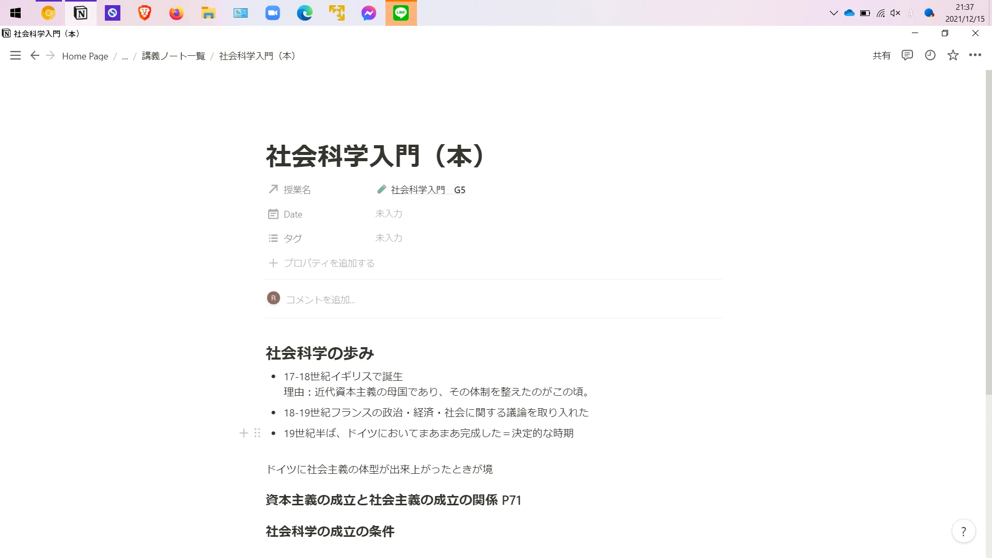Click the heading 社会科学の歩み
Image resolution: width=992 pixels, height=558 pixels.
(320, 353)
